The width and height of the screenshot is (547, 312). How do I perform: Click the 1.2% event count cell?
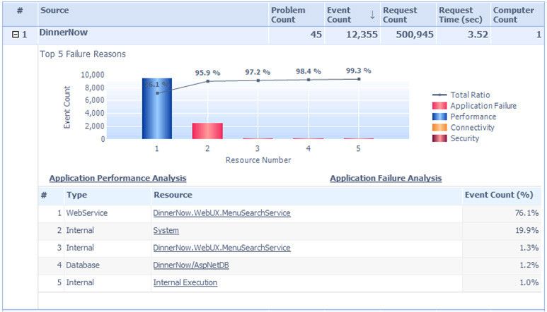(501, 265)
